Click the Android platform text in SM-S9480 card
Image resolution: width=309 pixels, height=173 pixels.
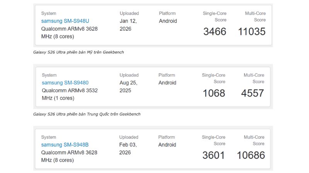pyautogui.click(x=167, y=83)
